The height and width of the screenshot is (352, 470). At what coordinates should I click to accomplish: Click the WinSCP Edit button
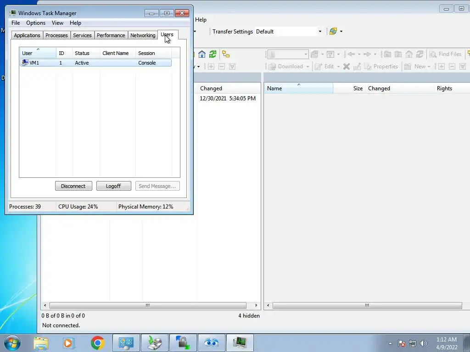click(325, 66)
